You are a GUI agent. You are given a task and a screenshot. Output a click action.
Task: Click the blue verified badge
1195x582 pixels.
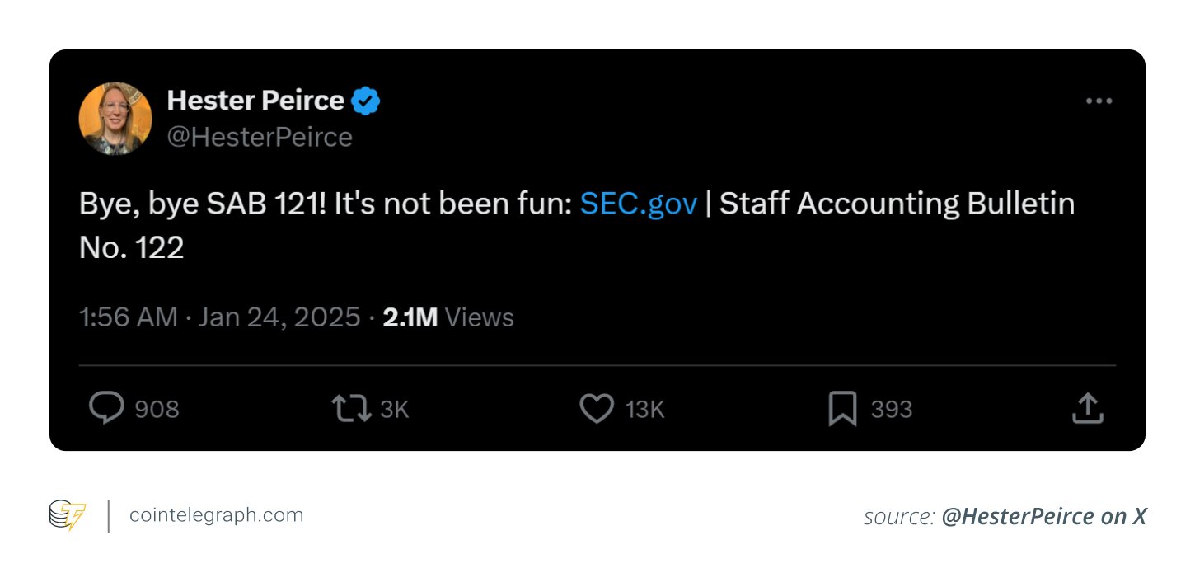tap(366, 101)
